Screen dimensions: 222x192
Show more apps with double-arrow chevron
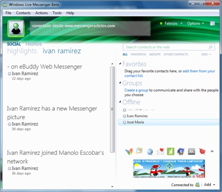click(x=212, y=151)
